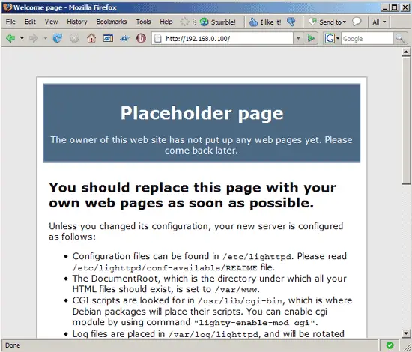Click the grayed Forward arrow
The image size is (412, 352).
pyautogui.click(x=34, y=39)
